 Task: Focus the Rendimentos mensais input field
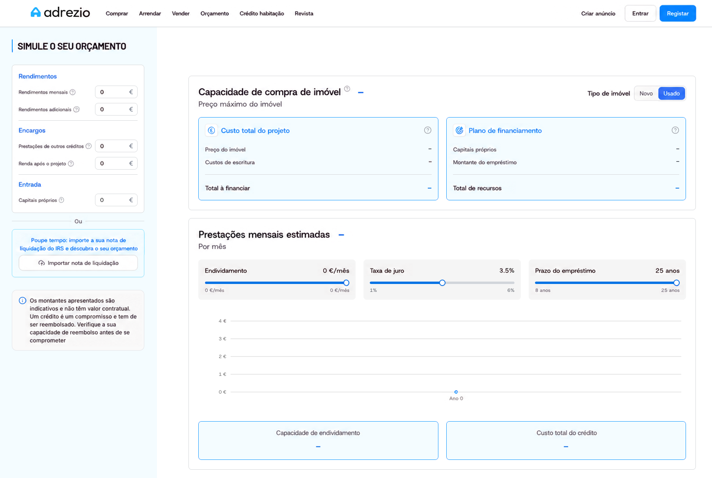(x=116, y=92)
